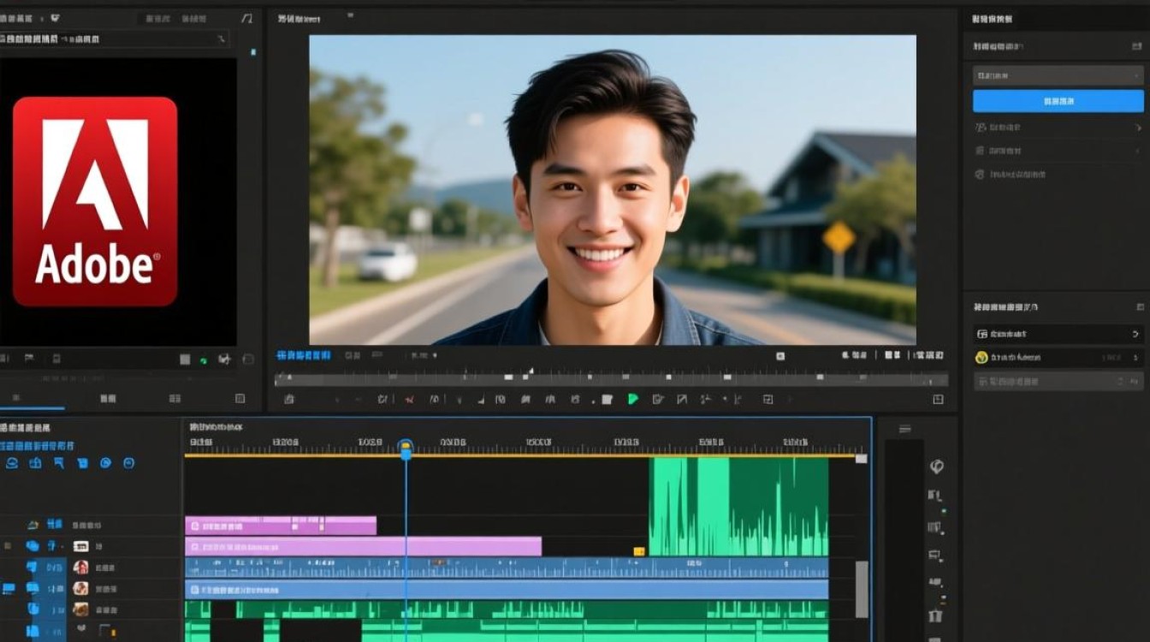Screen dimensions: 1150x642
Task: Click the first blue tool icon above the track headers
Action: (x=12, y=463)
